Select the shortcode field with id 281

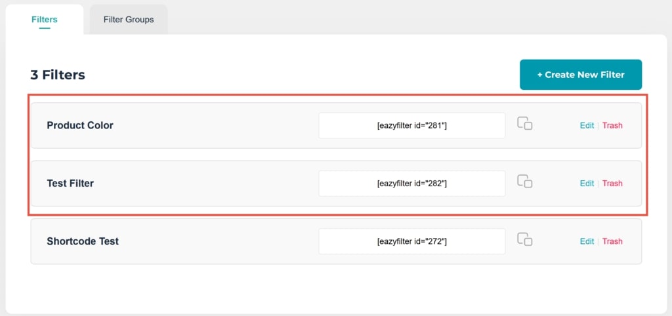coord(412,125)
